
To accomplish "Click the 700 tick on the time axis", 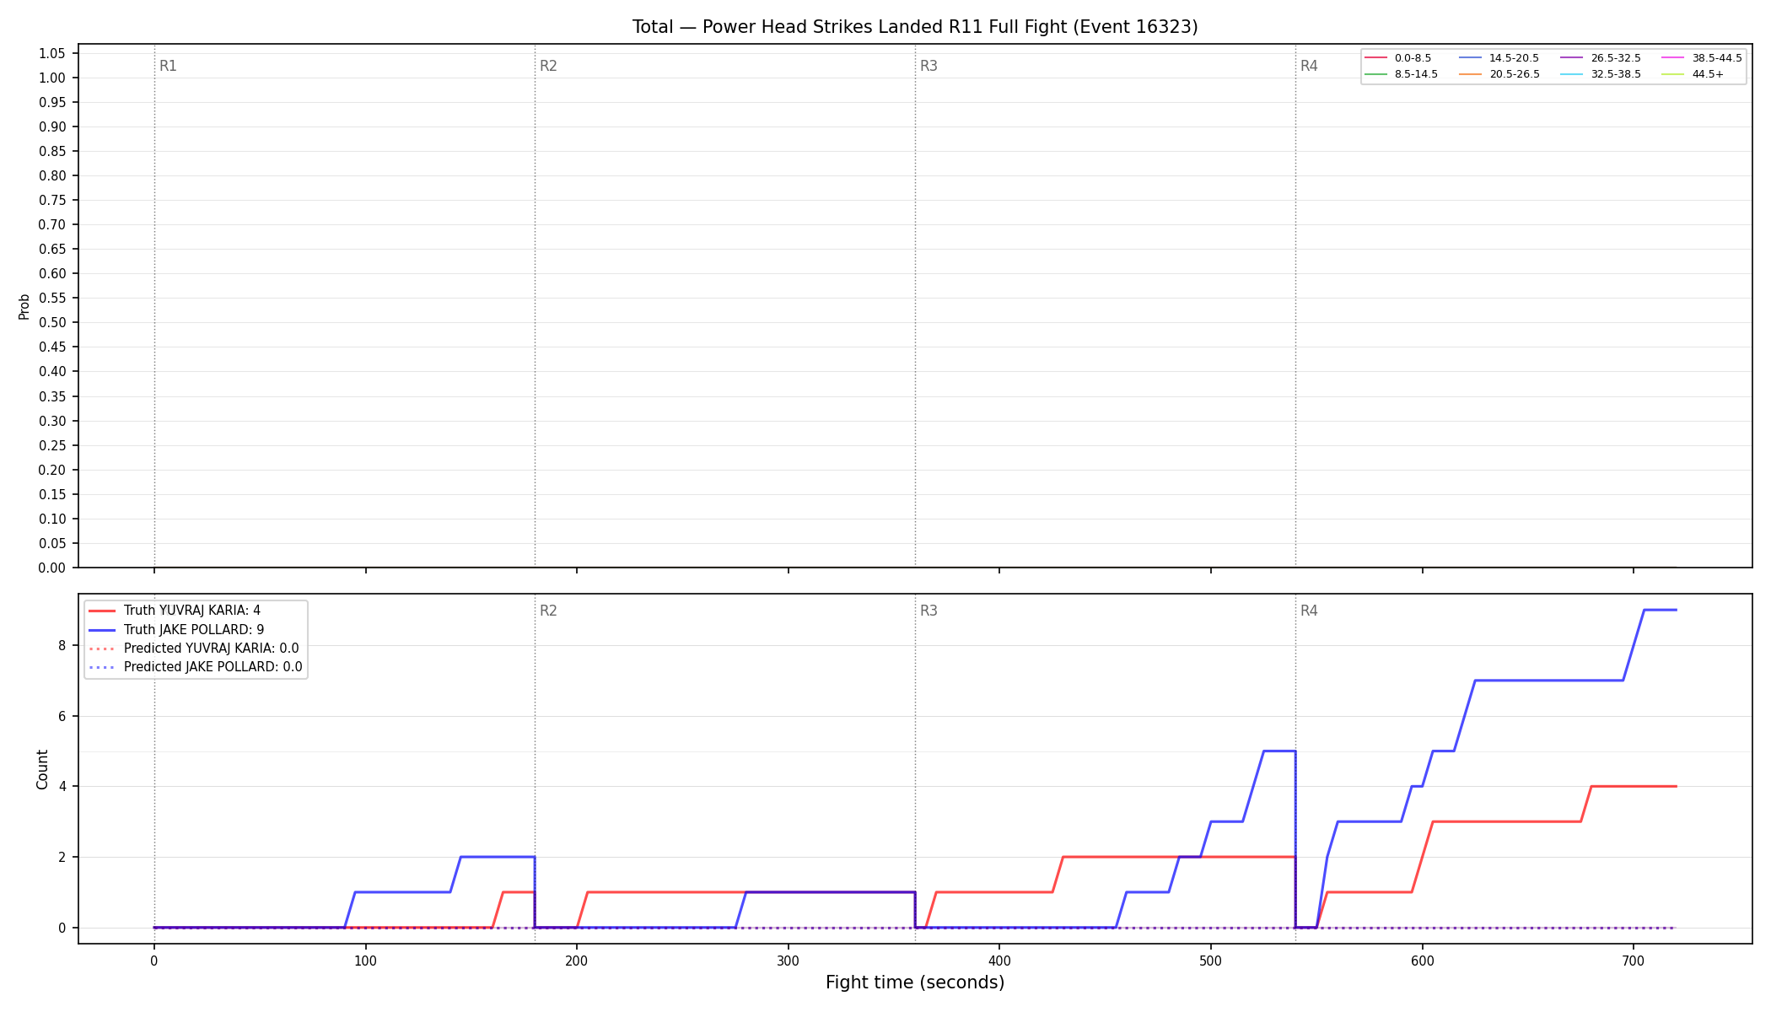I will coord(1634,960).
